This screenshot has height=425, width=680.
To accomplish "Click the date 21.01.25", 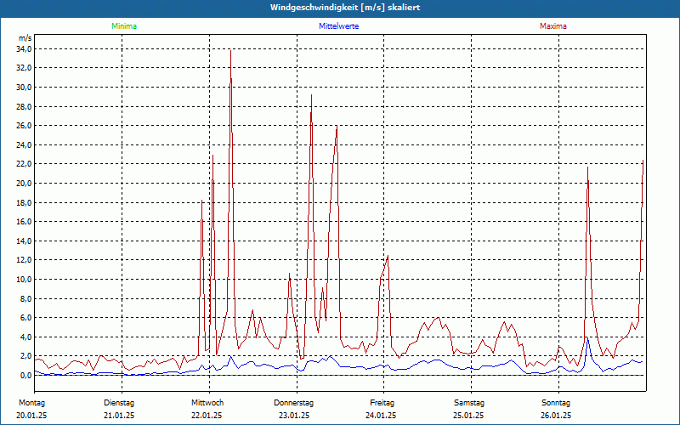I will coord(119,416).
